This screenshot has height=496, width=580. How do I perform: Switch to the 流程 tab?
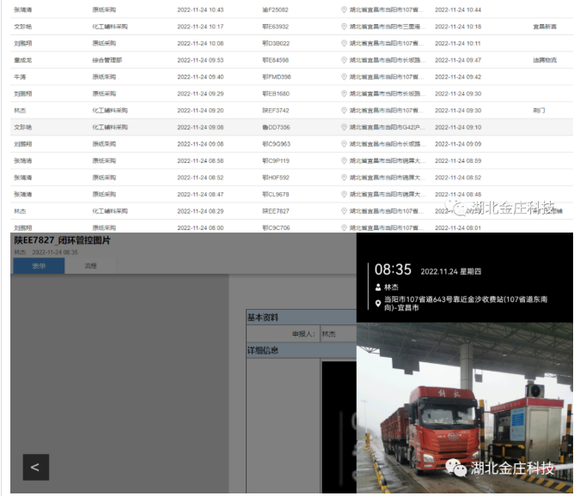(90, 266)
